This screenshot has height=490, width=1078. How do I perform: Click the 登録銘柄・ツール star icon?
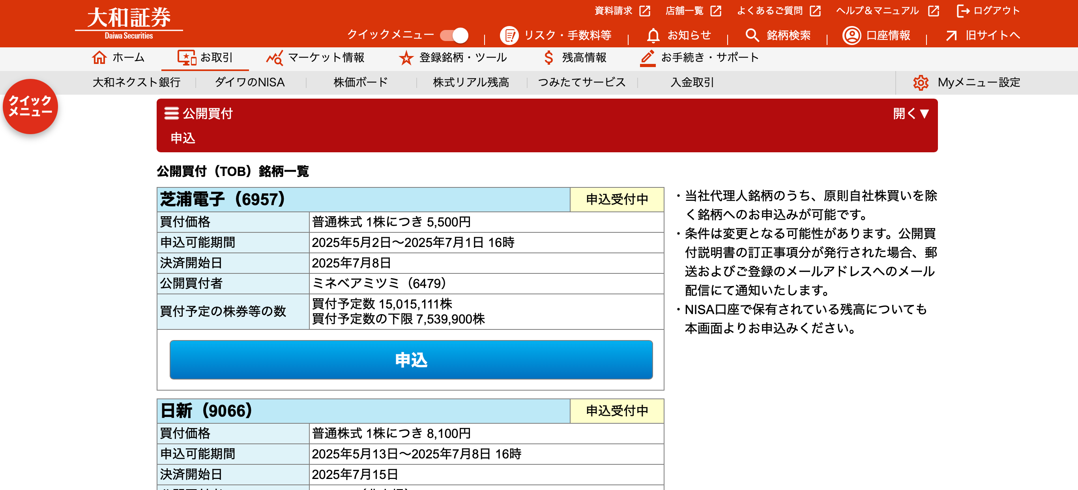point(406,58)
